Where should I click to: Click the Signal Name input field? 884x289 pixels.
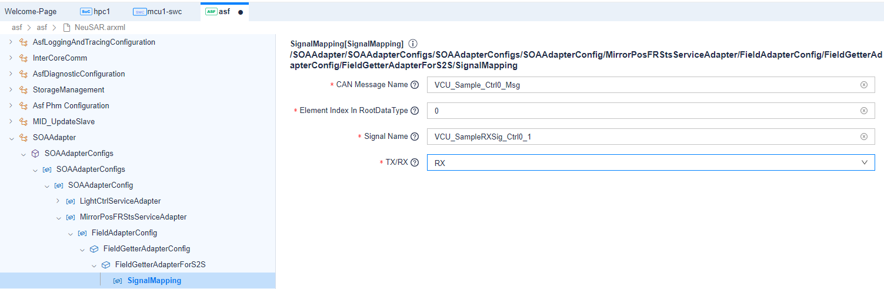(x=641, y=137)
